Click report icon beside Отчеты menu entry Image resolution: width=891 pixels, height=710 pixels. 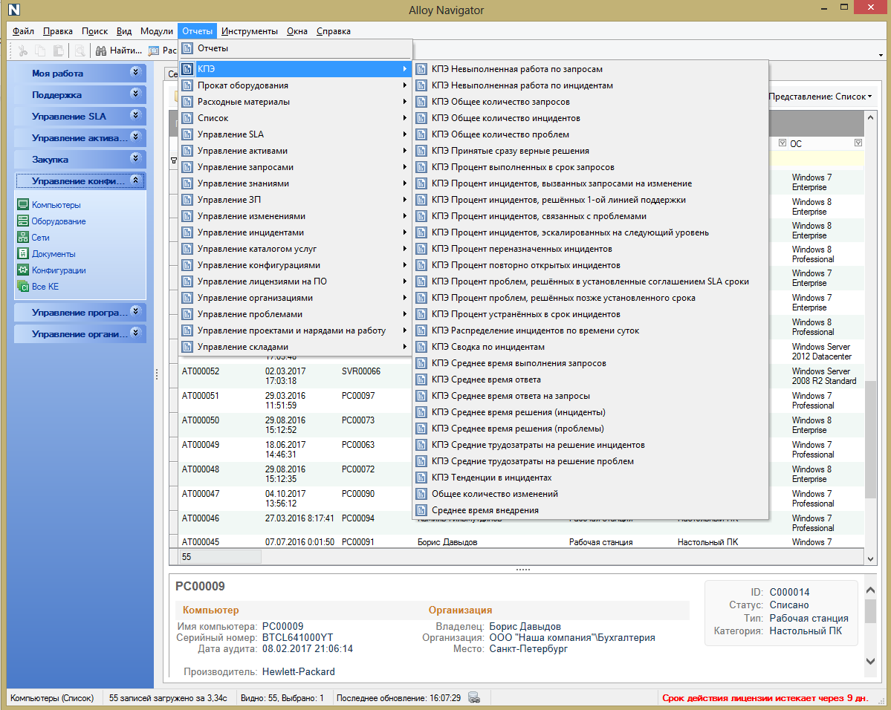187,48
